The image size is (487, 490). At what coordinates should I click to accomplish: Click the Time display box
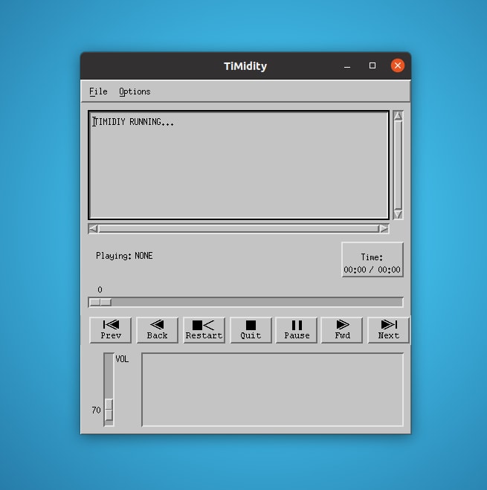click(x=372, y=259)
